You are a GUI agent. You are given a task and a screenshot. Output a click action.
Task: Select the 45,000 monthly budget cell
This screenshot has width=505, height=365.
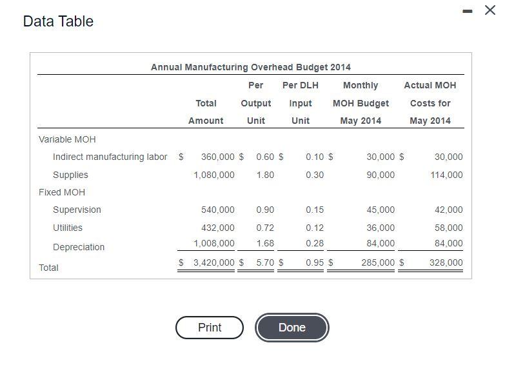point(381,210)
